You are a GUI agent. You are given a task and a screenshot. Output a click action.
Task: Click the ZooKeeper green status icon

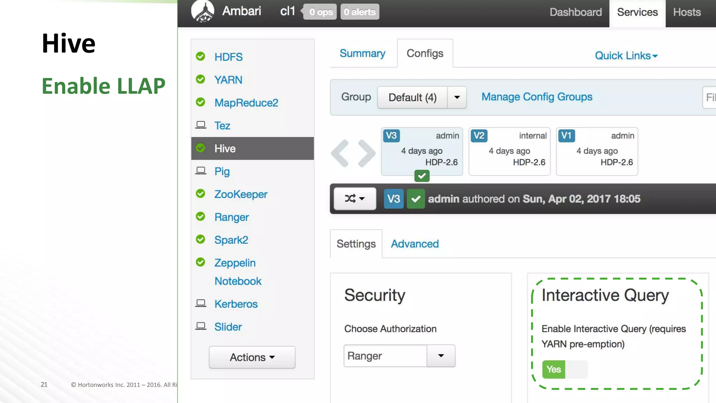click(x=200, y=194)
